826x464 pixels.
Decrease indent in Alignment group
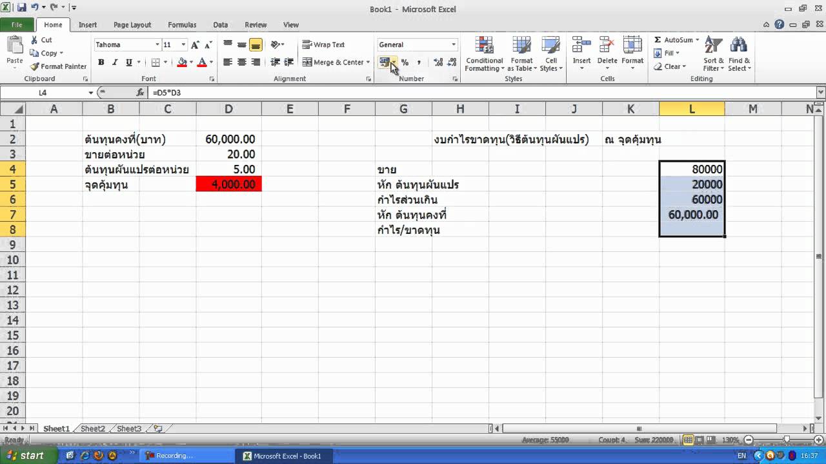point(276,63)
